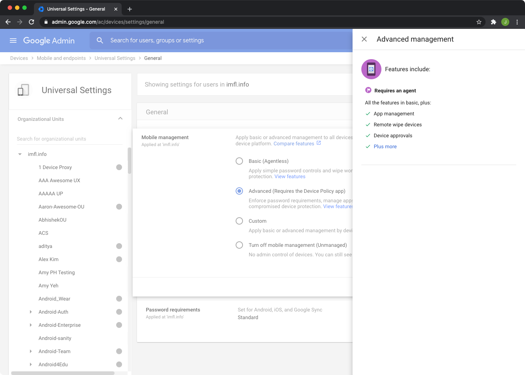This screenshot has width=525, height=375.
Task: Bookmark this page with the star
Action: coord(479,22)
